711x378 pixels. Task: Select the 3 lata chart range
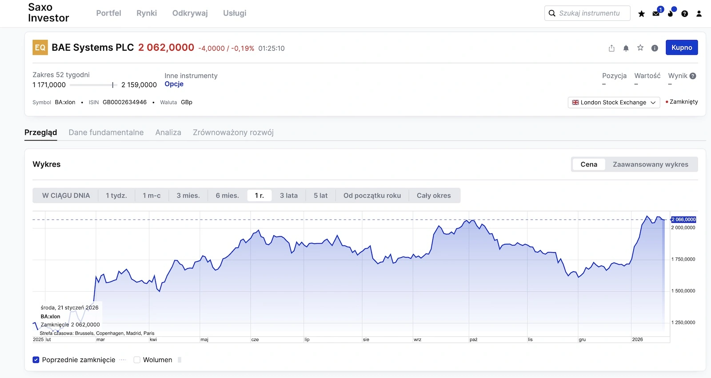[288, 196]
